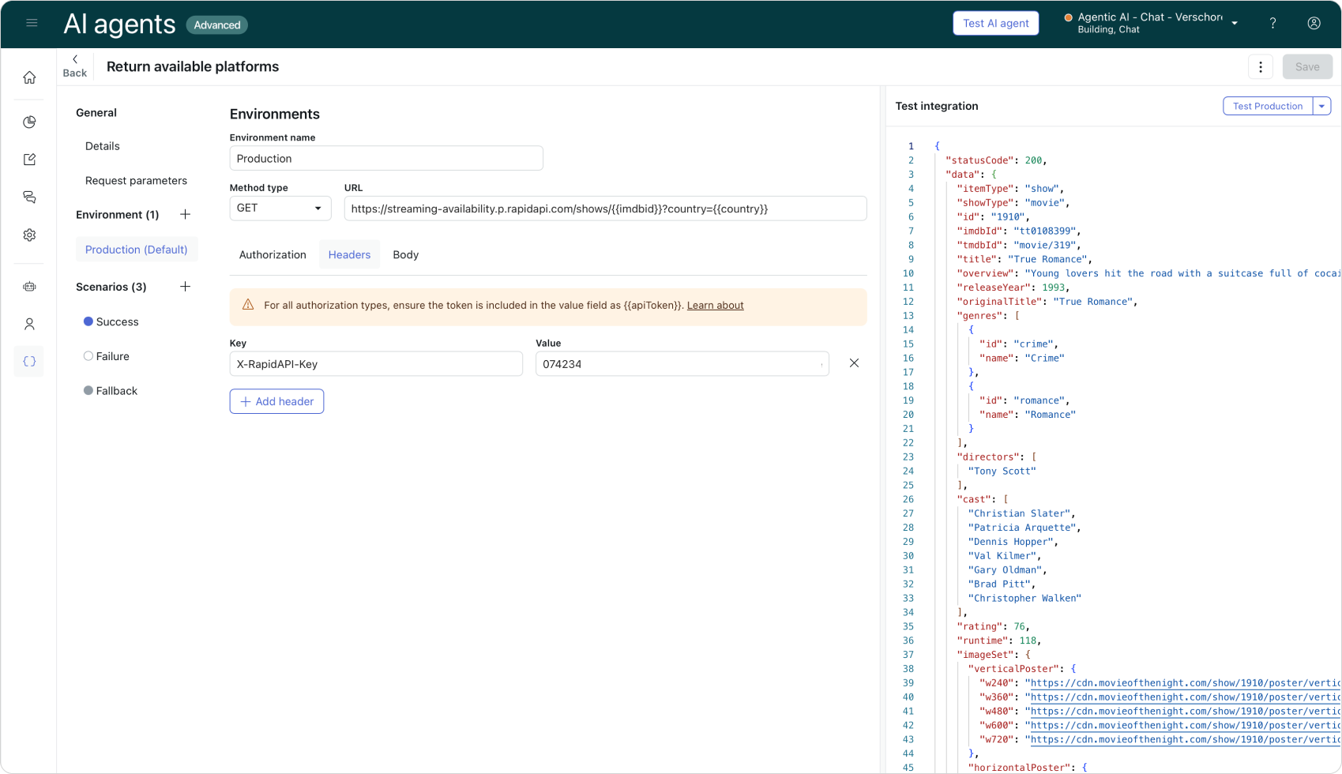Image resolution: width=1342 pixels, height=774 pixels.
Task: Open the hamburger navigation menu
Action: pos(32,24)
